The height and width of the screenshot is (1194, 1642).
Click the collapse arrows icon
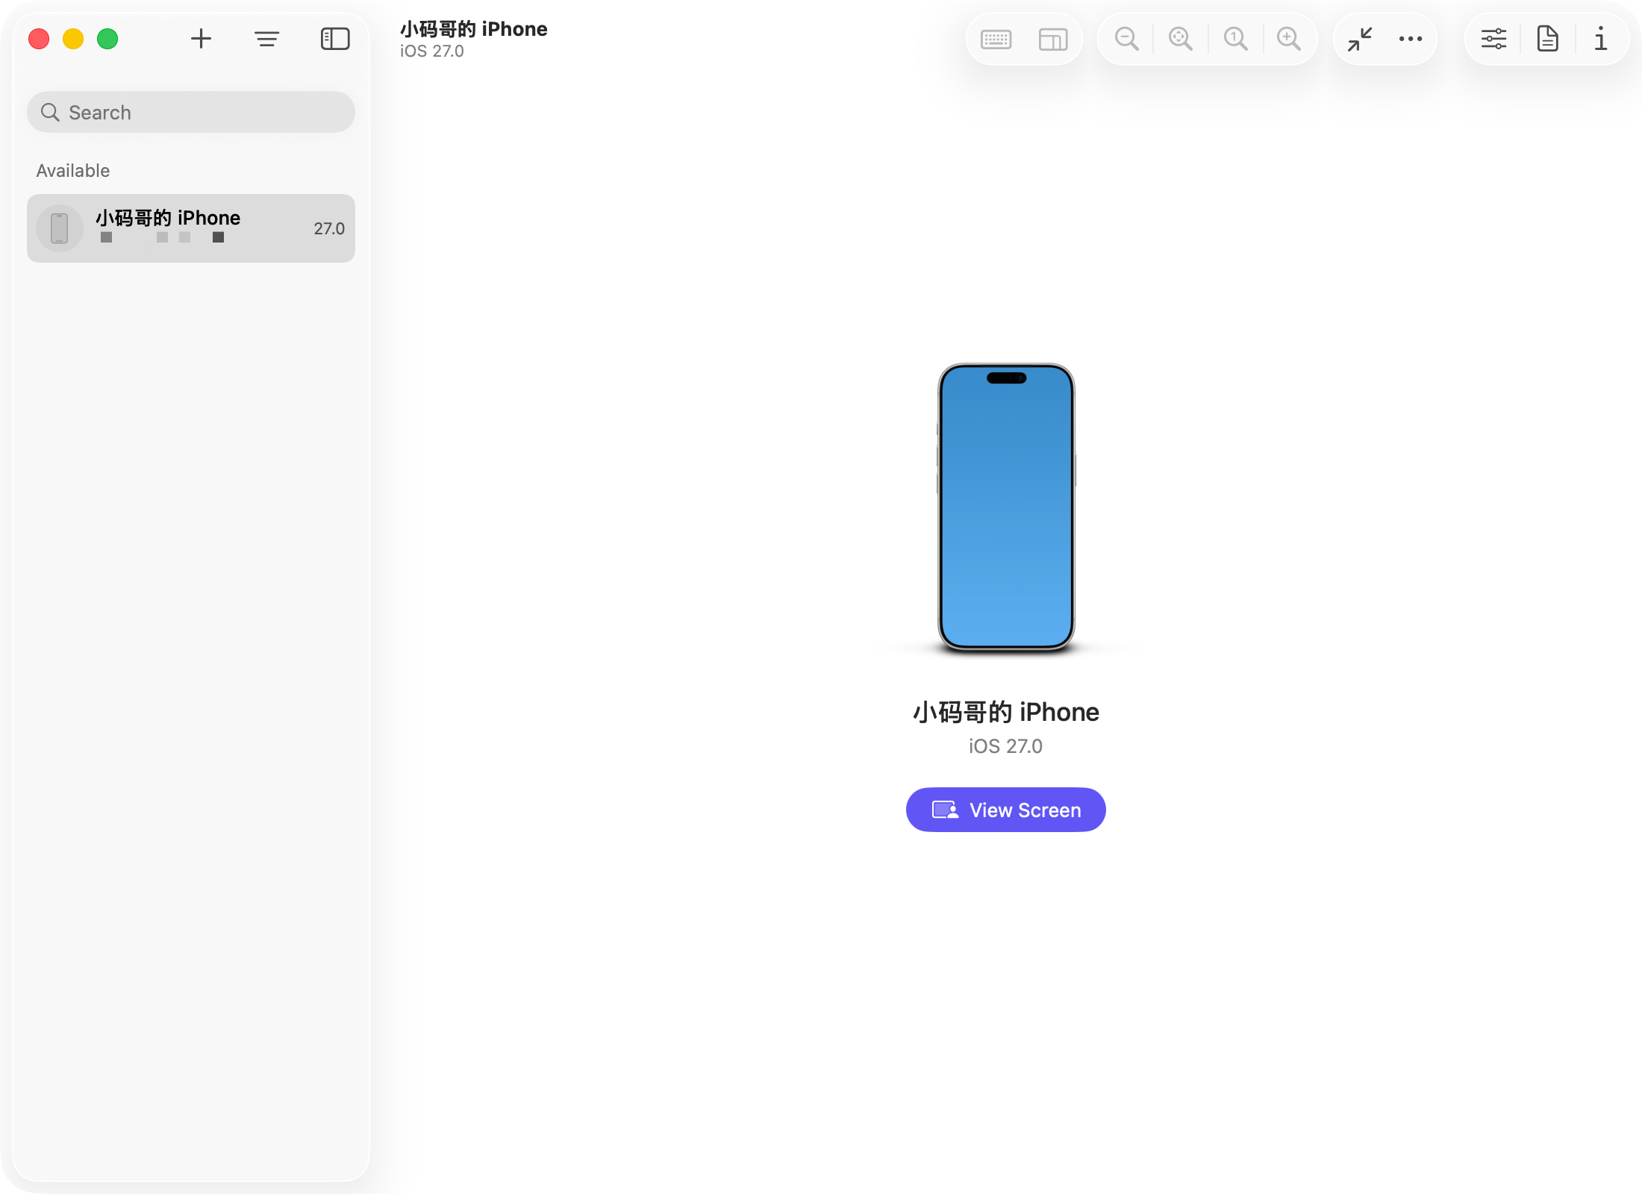(1360, 39)
